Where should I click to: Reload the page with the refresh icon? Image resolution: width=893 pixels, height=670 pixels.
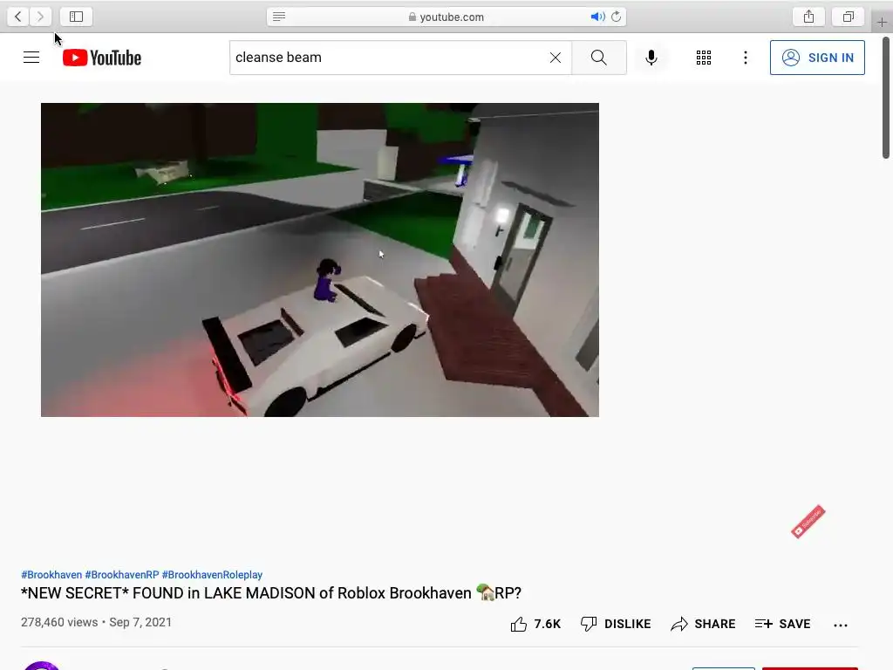pos(617,17)
